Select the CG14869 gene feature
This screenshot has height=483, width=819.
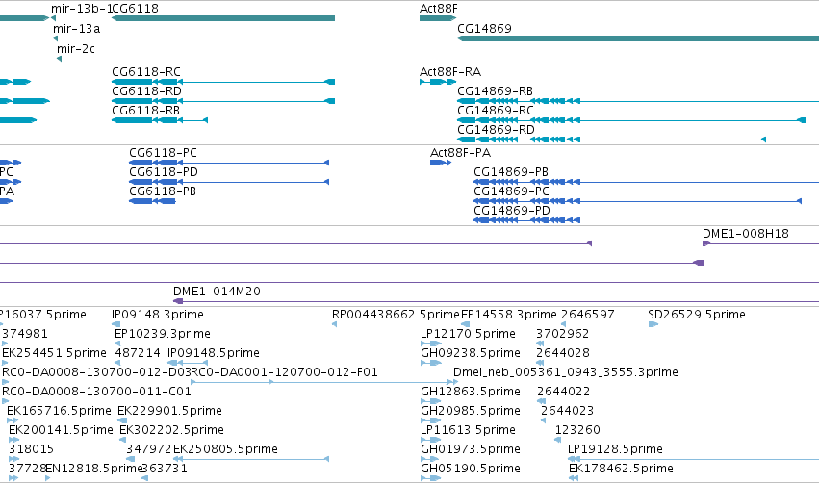638,38
